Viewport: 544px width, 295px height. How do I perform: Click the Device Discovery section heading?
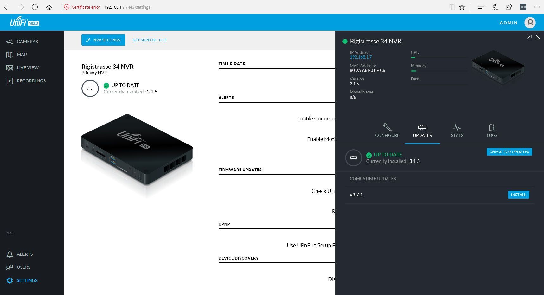238,258
